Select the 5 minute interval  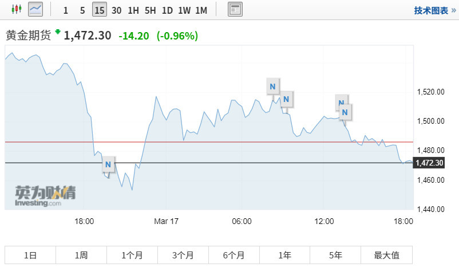pos(82,10)
